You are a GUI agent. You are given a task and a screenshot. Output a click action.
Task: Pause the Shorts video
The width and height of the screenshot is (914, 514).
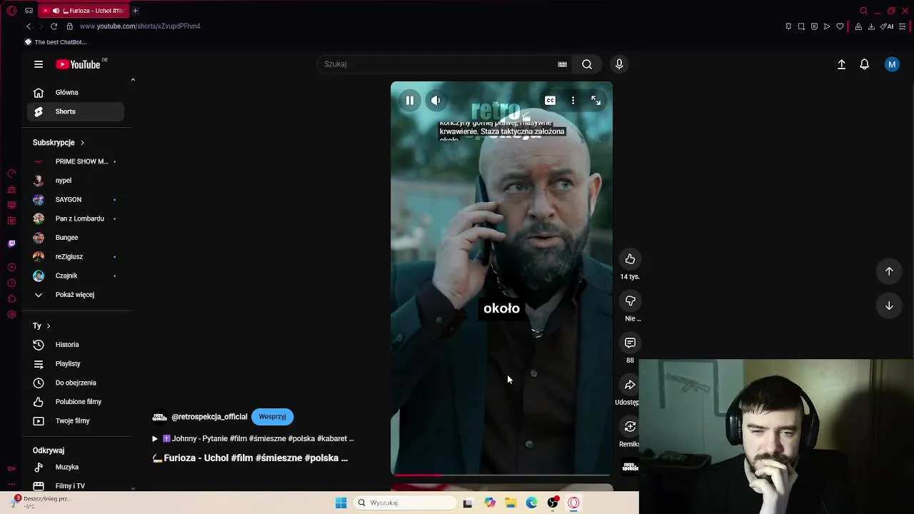[x=410, y=101]
